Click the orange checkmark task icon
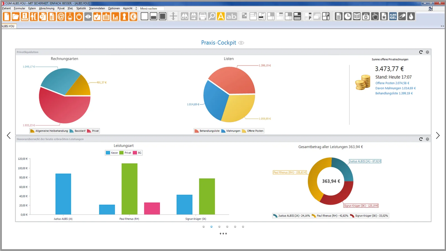 click(97, 16)
